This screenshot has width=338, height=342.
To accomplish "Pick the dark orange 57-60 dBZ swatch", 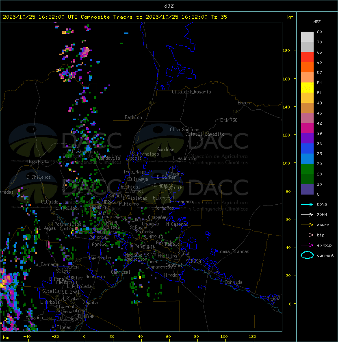I will [x=307, y=67].
